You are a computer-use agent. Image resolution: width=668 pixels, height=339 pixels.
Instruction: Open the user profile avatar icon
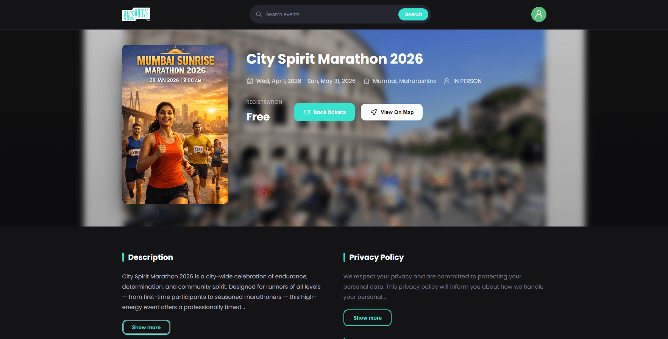[x=538, y=14]
